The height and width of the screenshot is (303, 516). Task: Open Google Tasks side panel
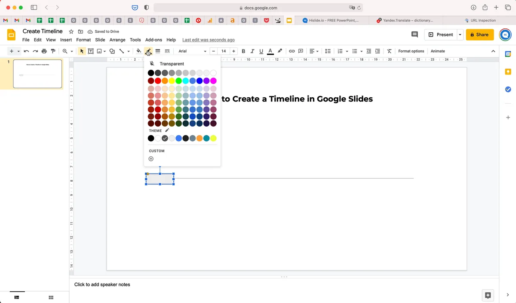click(x=508, y=89)
